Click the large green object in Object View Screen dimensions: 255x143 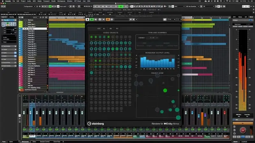coord(165,91)
